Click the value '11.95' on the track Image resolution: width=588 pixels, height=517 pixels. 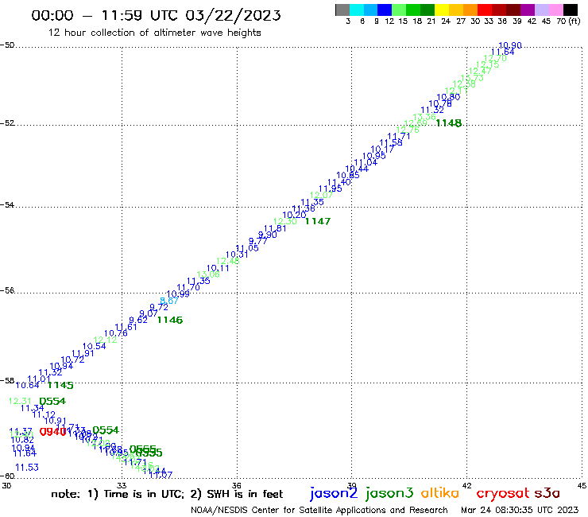pyautogui.click(x=331, y=189)
